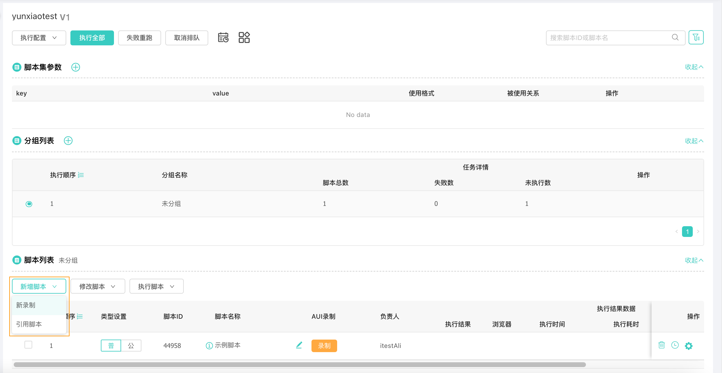Open the filter icon button
Screen dimensions: 722x373
click(x=696, y=37)
